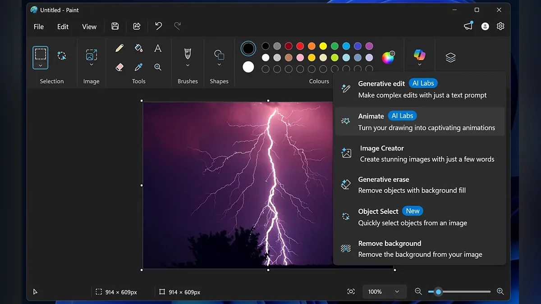Select the Eraser tool

point(119,67)
